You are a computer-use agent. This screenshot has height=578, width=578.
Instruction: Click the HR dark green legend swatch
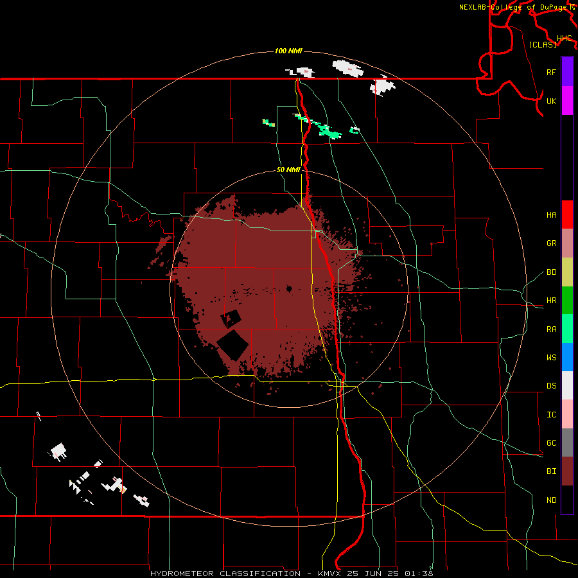point(567,301)
